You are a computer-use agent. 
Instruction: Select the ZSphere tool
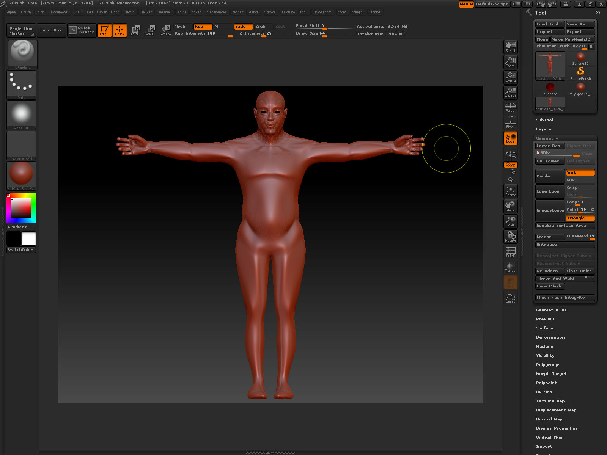(550, 89)
